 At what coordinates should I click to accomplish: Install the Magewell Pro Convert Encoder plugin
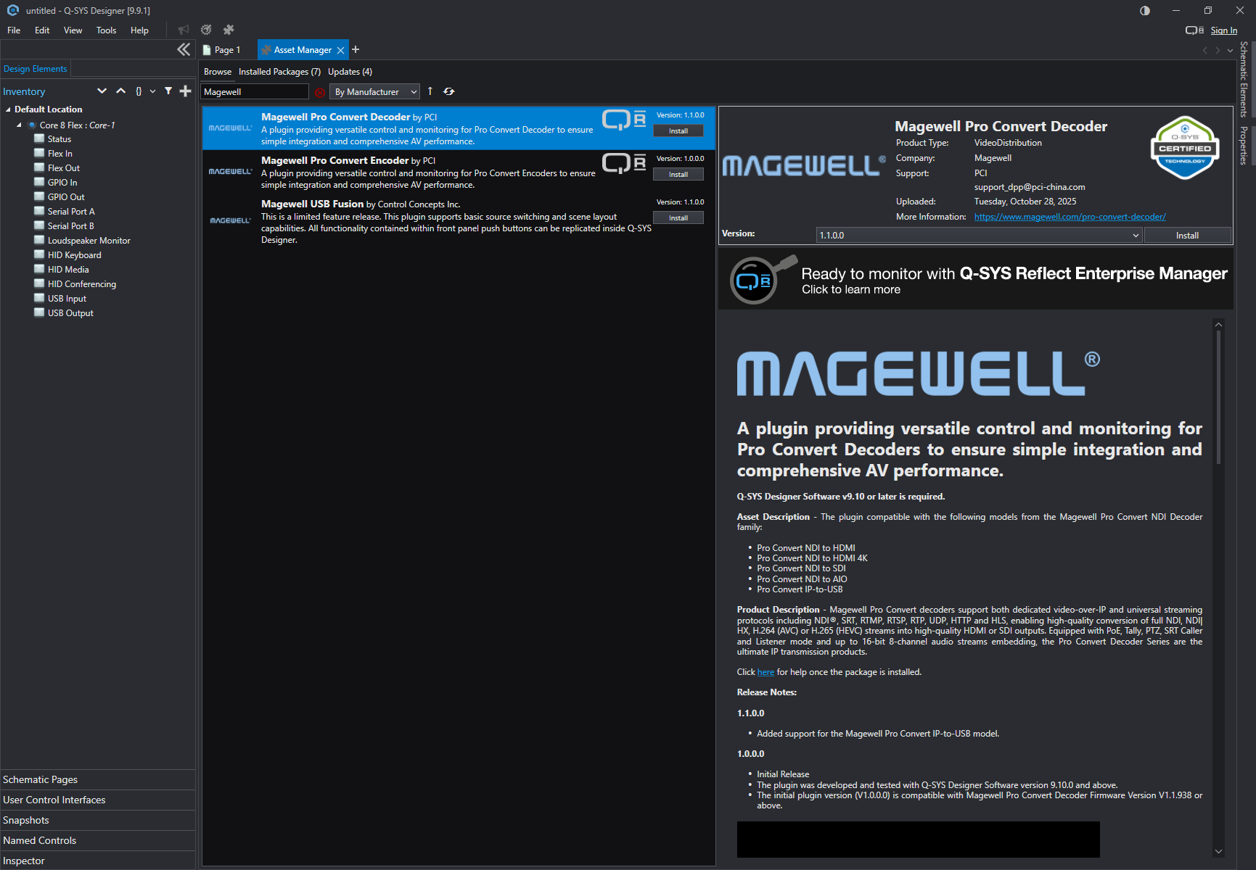point(678,175)
